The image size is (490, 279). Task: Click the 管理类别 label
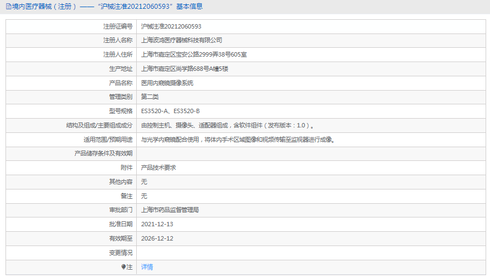coord(121,97)
